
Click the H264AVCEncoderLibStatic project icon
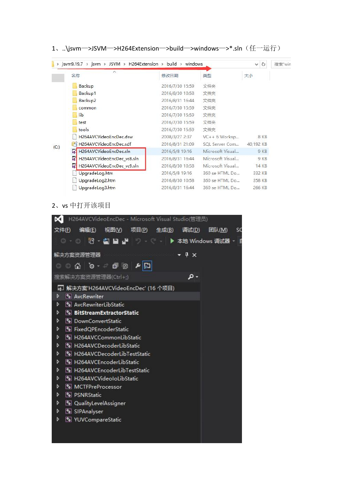[x=69, y=362]
